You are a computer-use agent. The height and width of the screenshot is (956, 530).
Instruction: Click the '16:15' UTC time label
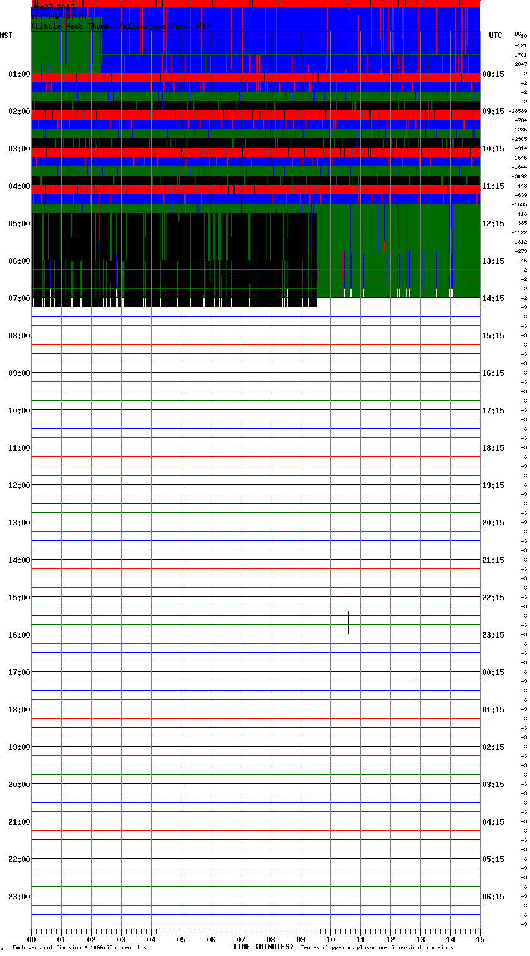[x=493, y=373]
